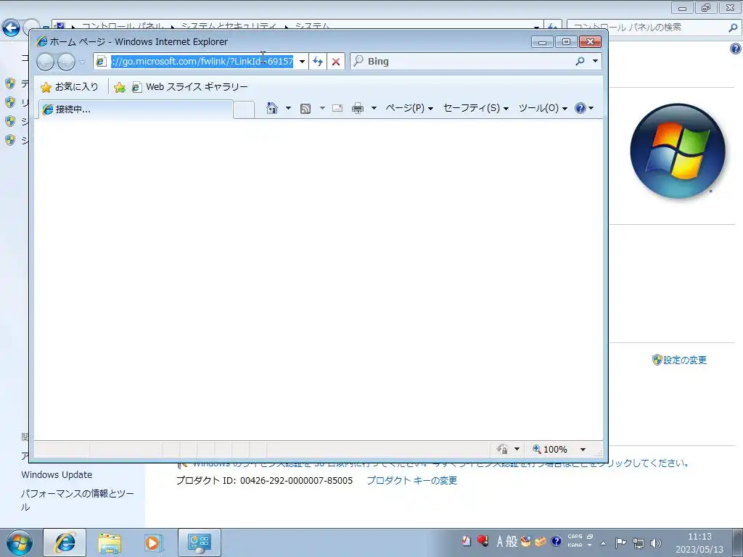Open the recent pages dropdown beside Forward
This screenshot has height=557, width=743.
point(83,62)
